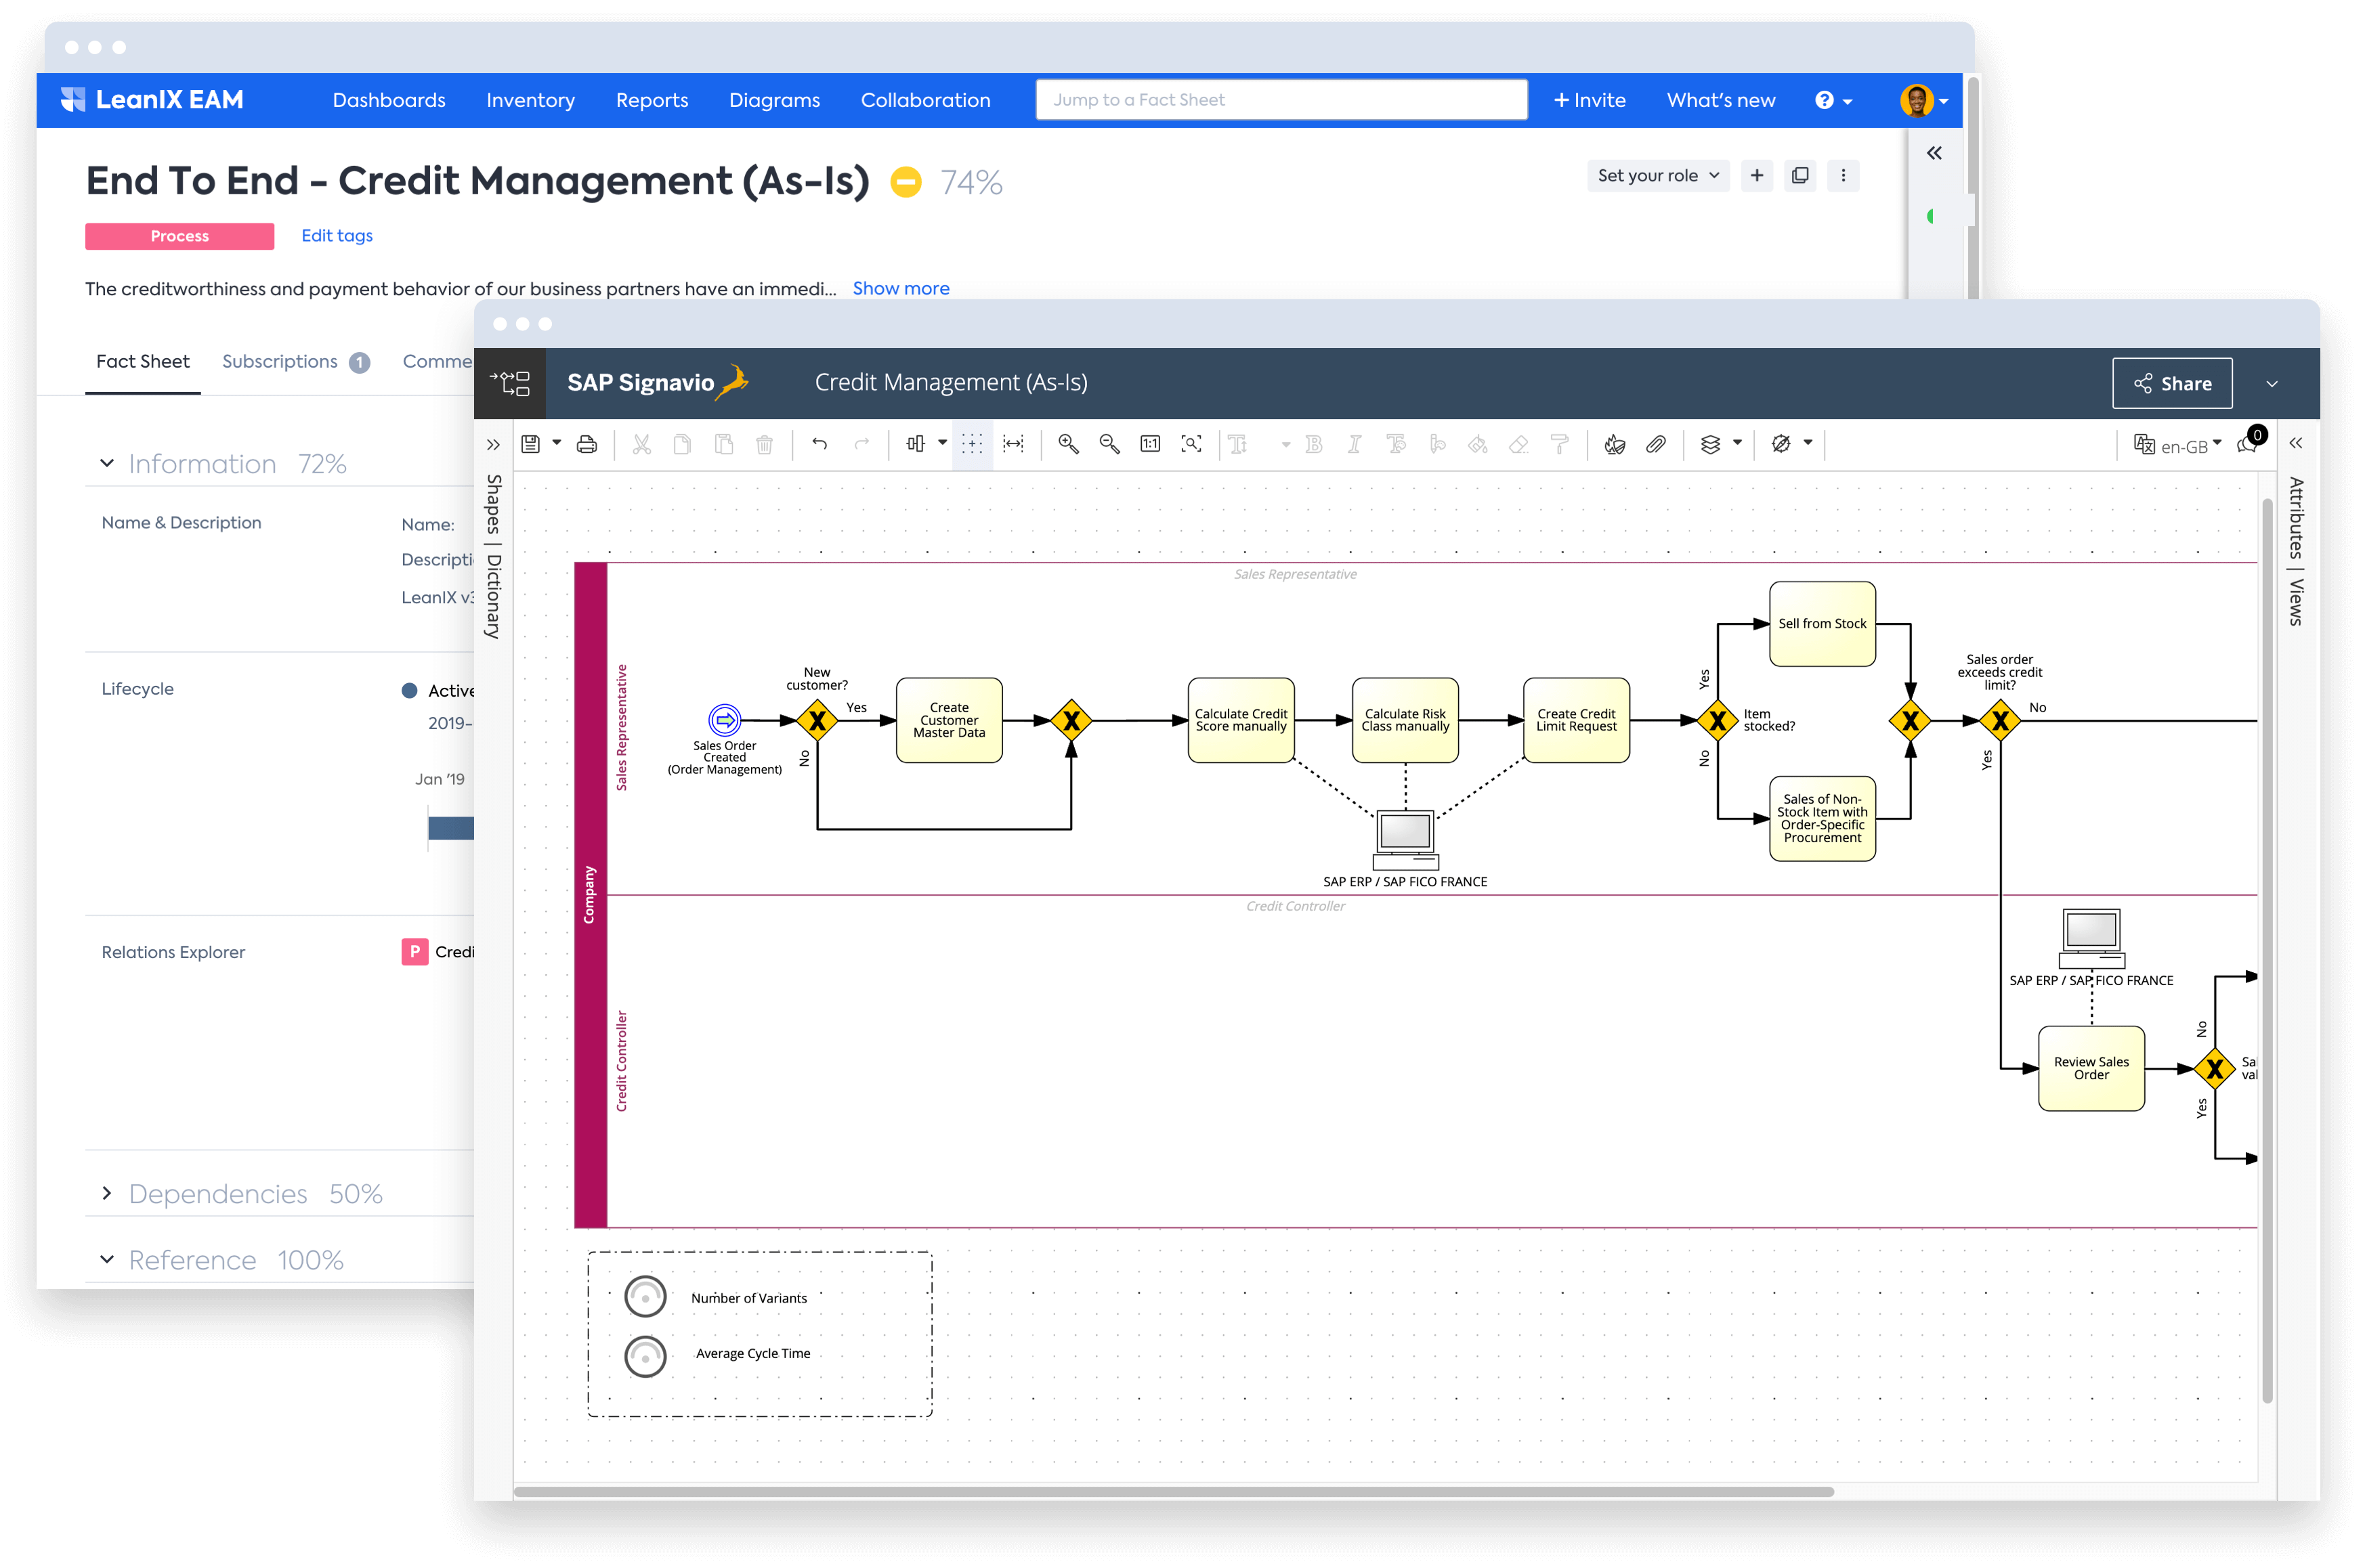
Task: Click the scissors cut icon
Action: point(641,444)
